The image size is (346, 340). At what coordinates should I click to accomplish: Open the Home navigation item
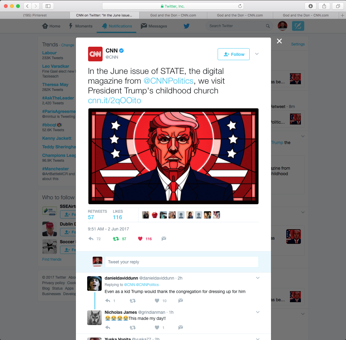(51, 26)
